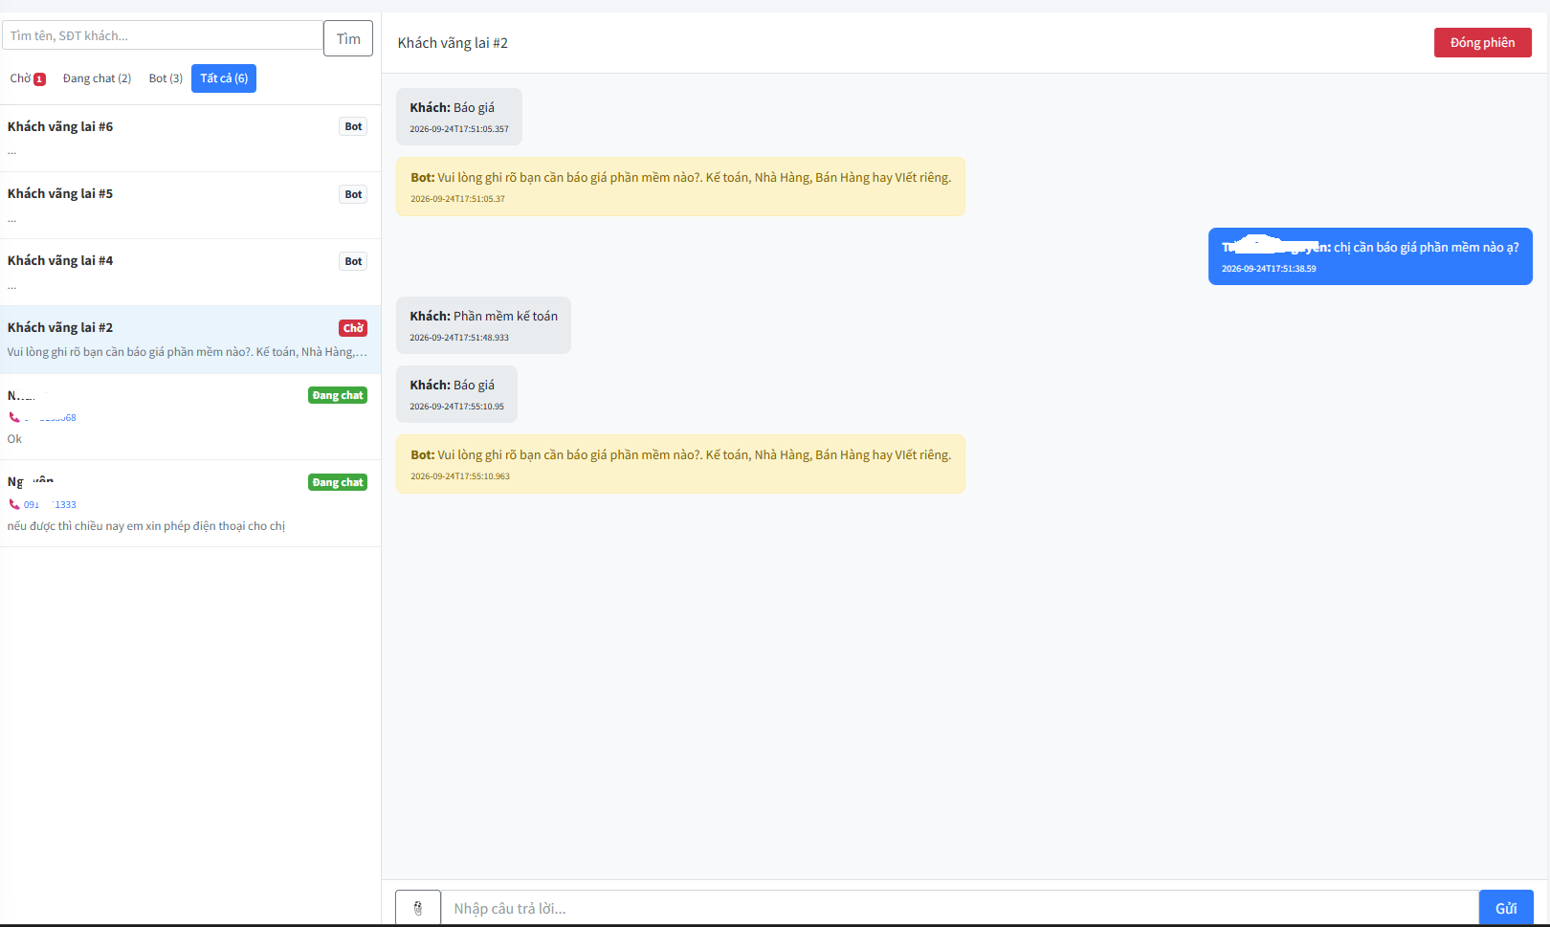The height and width of the screenshot is (927, 1550).
Task: Click the Đang chat badge above the Ok message
Action: coord(338,395)
